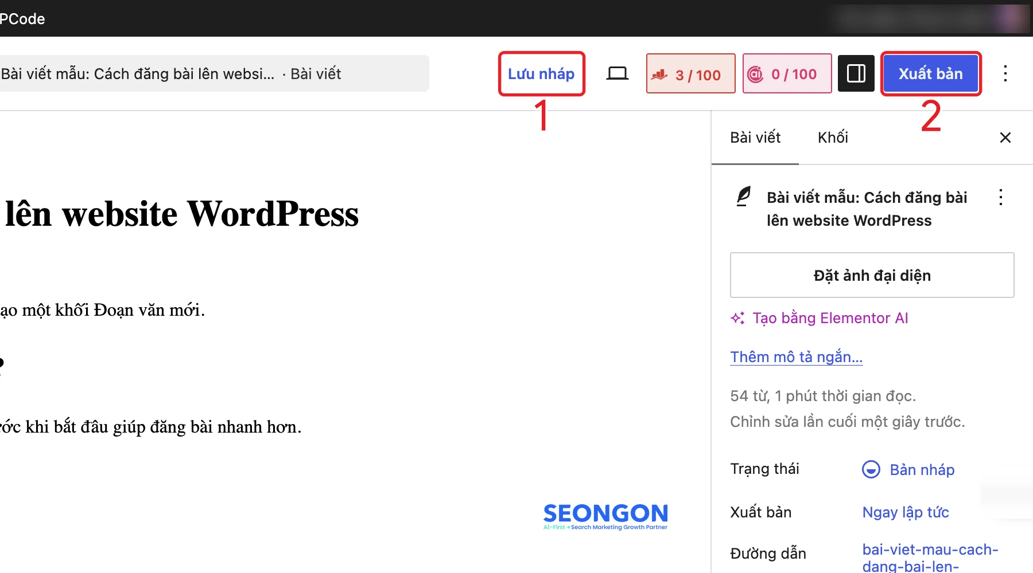The image size is (1033, 573).
Task: Switch to the Bài viết tab
Action: point(755,138)
